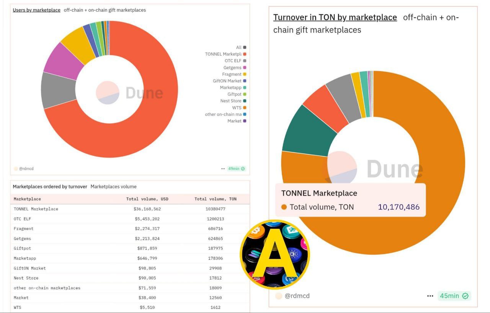
Task: Toggle the other on-chain legend entry
Action: (x=225, y=114)
